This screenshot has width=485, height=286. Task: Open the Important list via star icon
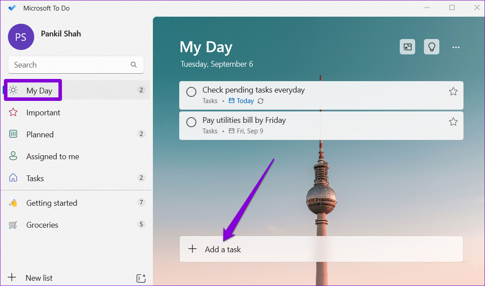coord(13,112)
